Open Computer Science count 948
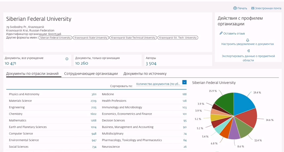The image size is (284, 152). click(94, 134)
